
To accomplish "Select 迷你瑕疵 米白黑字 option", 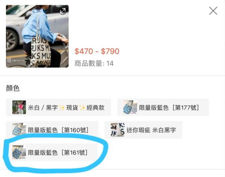I will [x=144, y=130].
